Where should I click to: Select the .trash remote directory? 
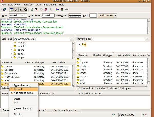click(x=112, y=73)
